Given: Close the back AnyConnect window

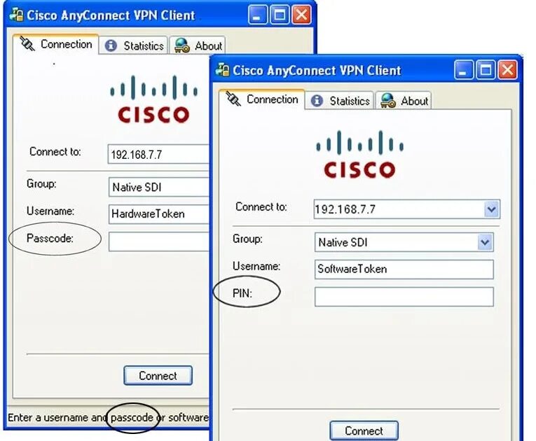Looking at the screenshot, I should click(302, 15).
